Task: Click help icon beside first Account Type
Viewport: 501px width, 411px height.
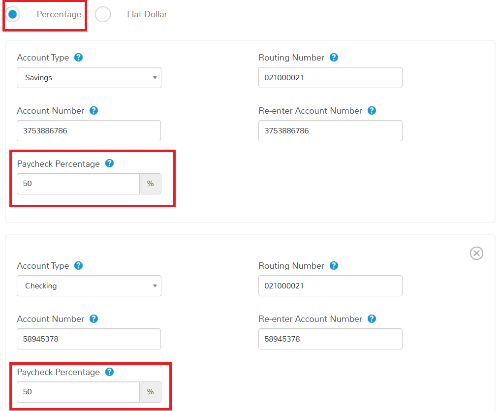Action: coord(78,58)
